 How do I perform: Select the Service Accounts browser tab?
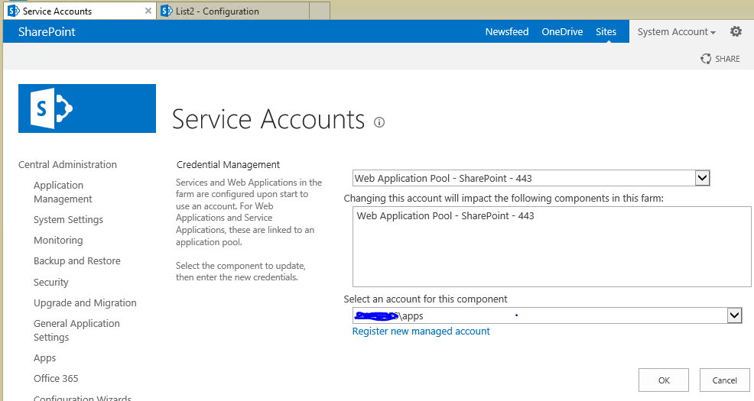pyautogui.click(x=80, y=11)
